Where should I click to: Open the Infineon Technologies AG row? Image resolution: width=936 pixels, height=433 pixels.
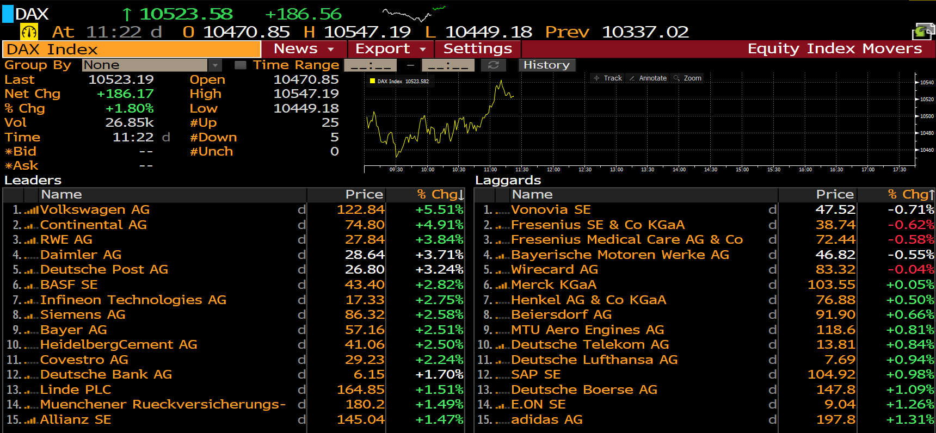234,300
